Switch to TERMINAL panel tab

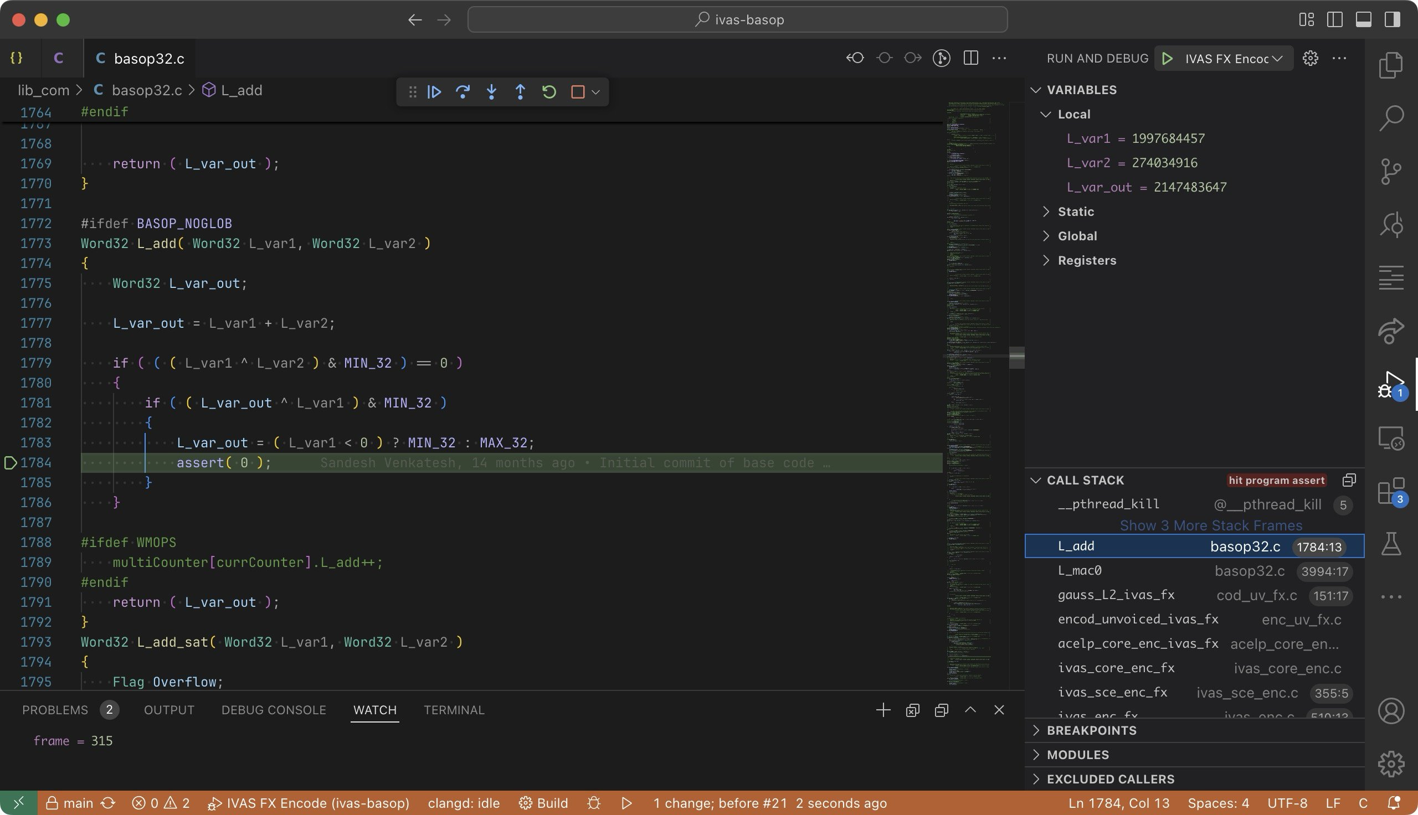[x=454, y=710]
